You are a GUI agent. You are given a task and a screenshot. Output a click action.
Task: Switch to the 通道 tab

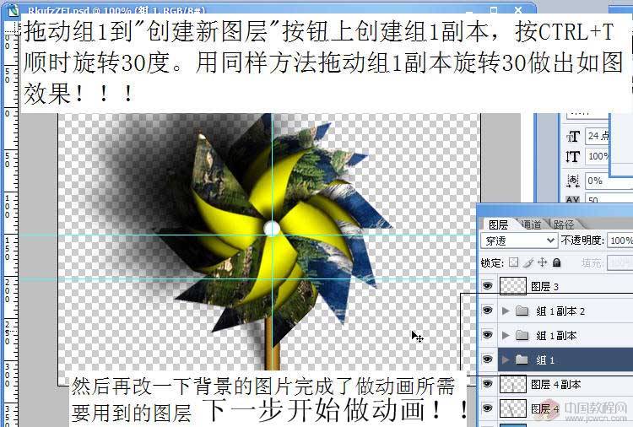(x=531, y=224)
